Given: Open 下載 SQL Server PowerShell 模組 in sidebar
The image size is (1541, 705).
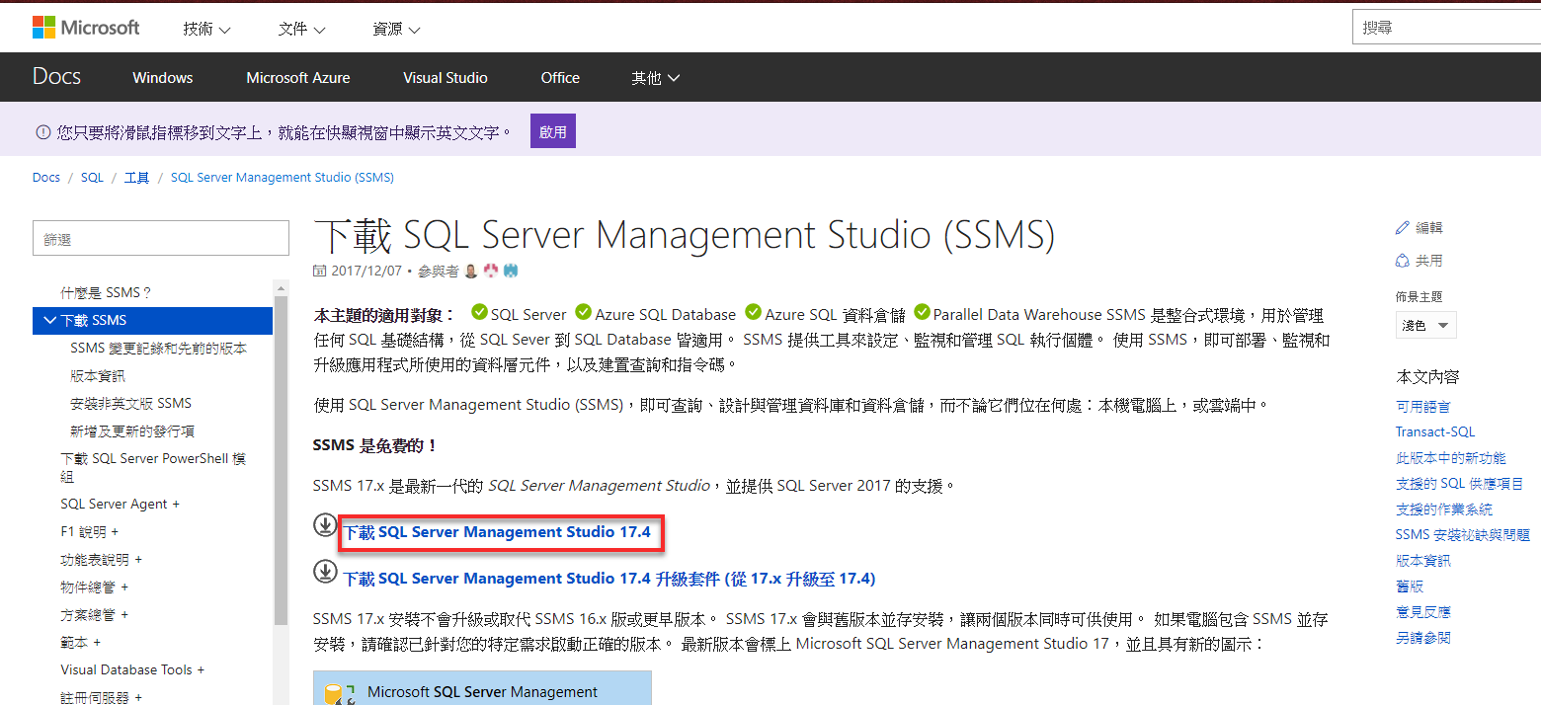Looking at the screenshot, I should coord(153,467).
